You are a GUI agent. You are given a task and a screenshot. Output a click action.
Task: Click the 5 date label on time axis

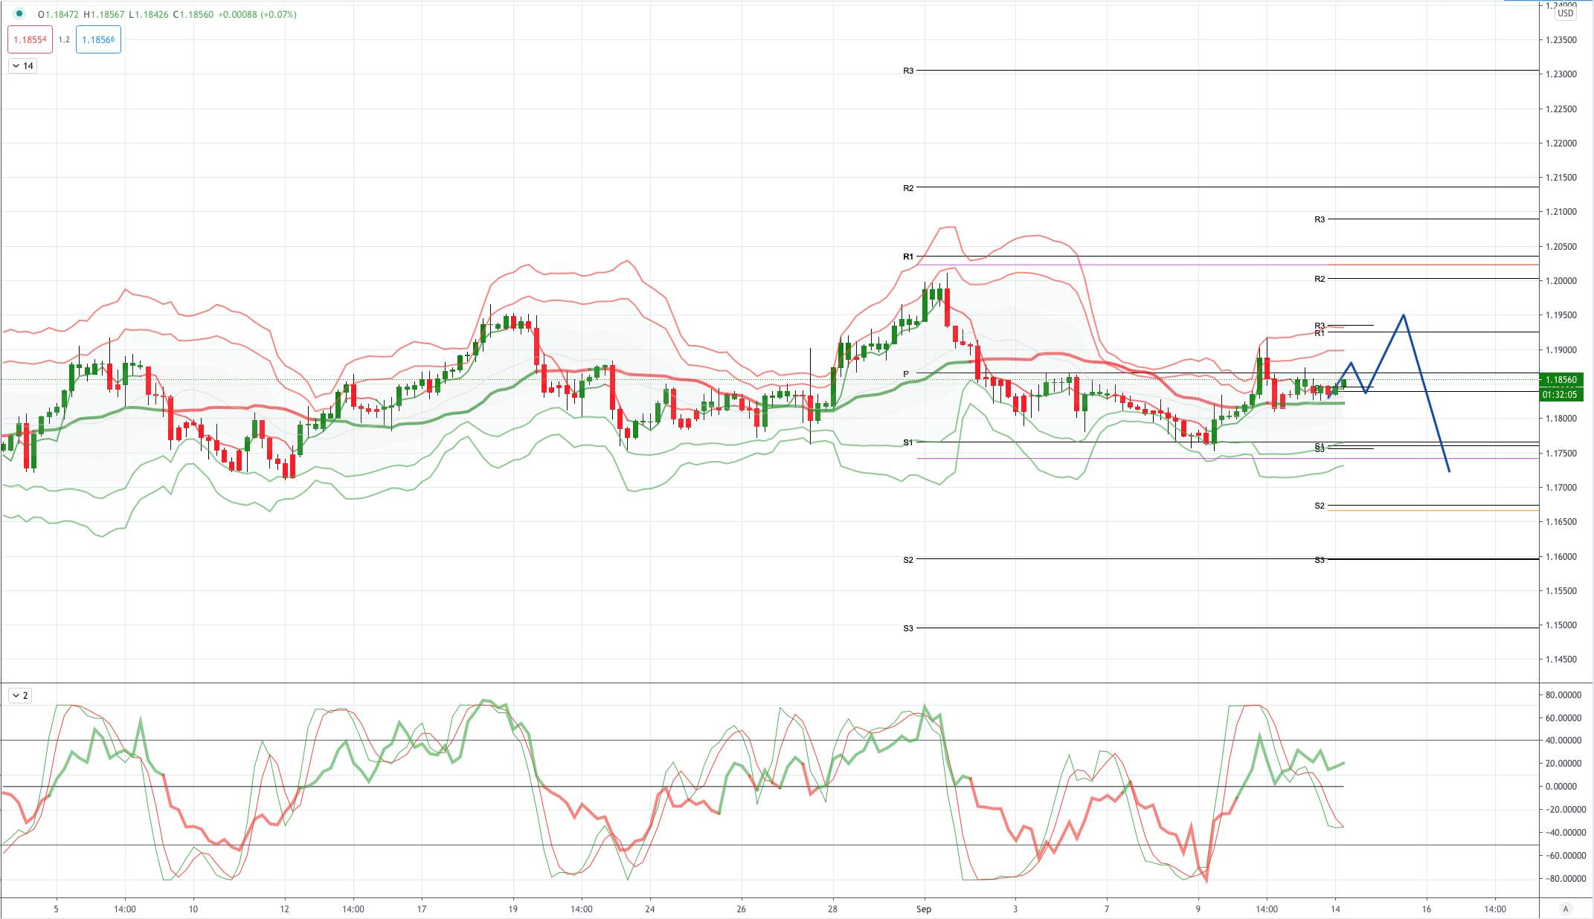(56, 909)
